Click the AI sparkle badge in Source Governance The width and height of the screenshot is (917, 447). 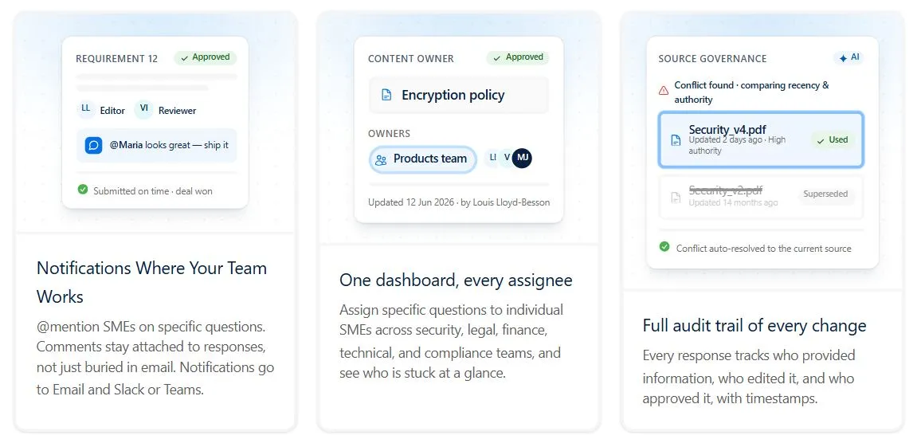point(848,58)
